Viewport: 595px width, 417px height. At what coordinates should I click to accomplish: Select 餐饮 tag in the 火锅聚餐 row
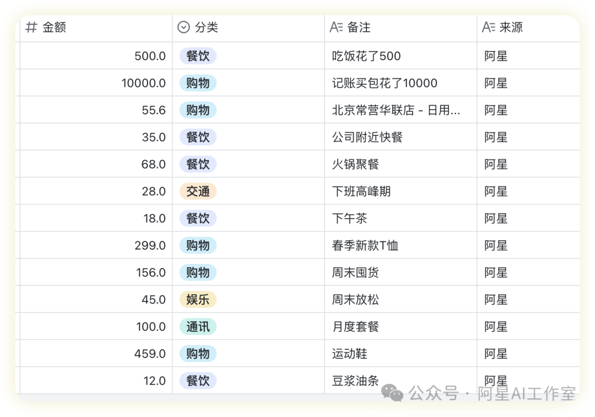(198, 164)
